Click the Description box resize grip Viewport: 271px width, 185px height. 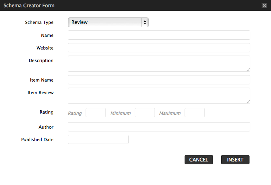coord(248,69)
